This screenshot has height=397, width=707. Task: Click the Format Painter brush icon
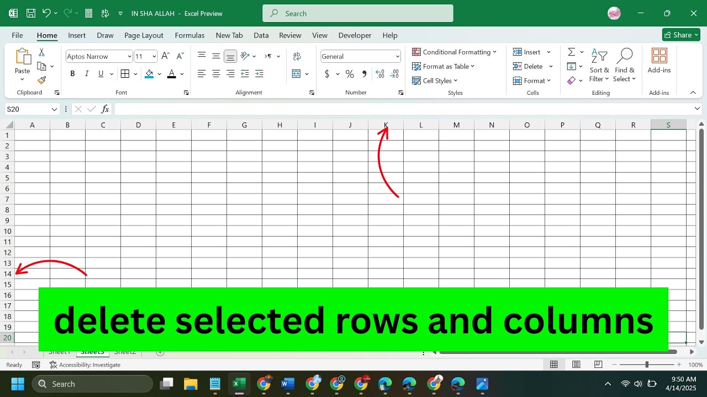click(x=41, y=80)
